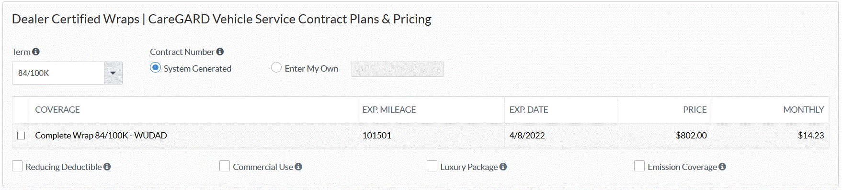Check the Emission Coverage option
Screen dimensions: 842x190
pyautogui.click(x=639, y=166)
